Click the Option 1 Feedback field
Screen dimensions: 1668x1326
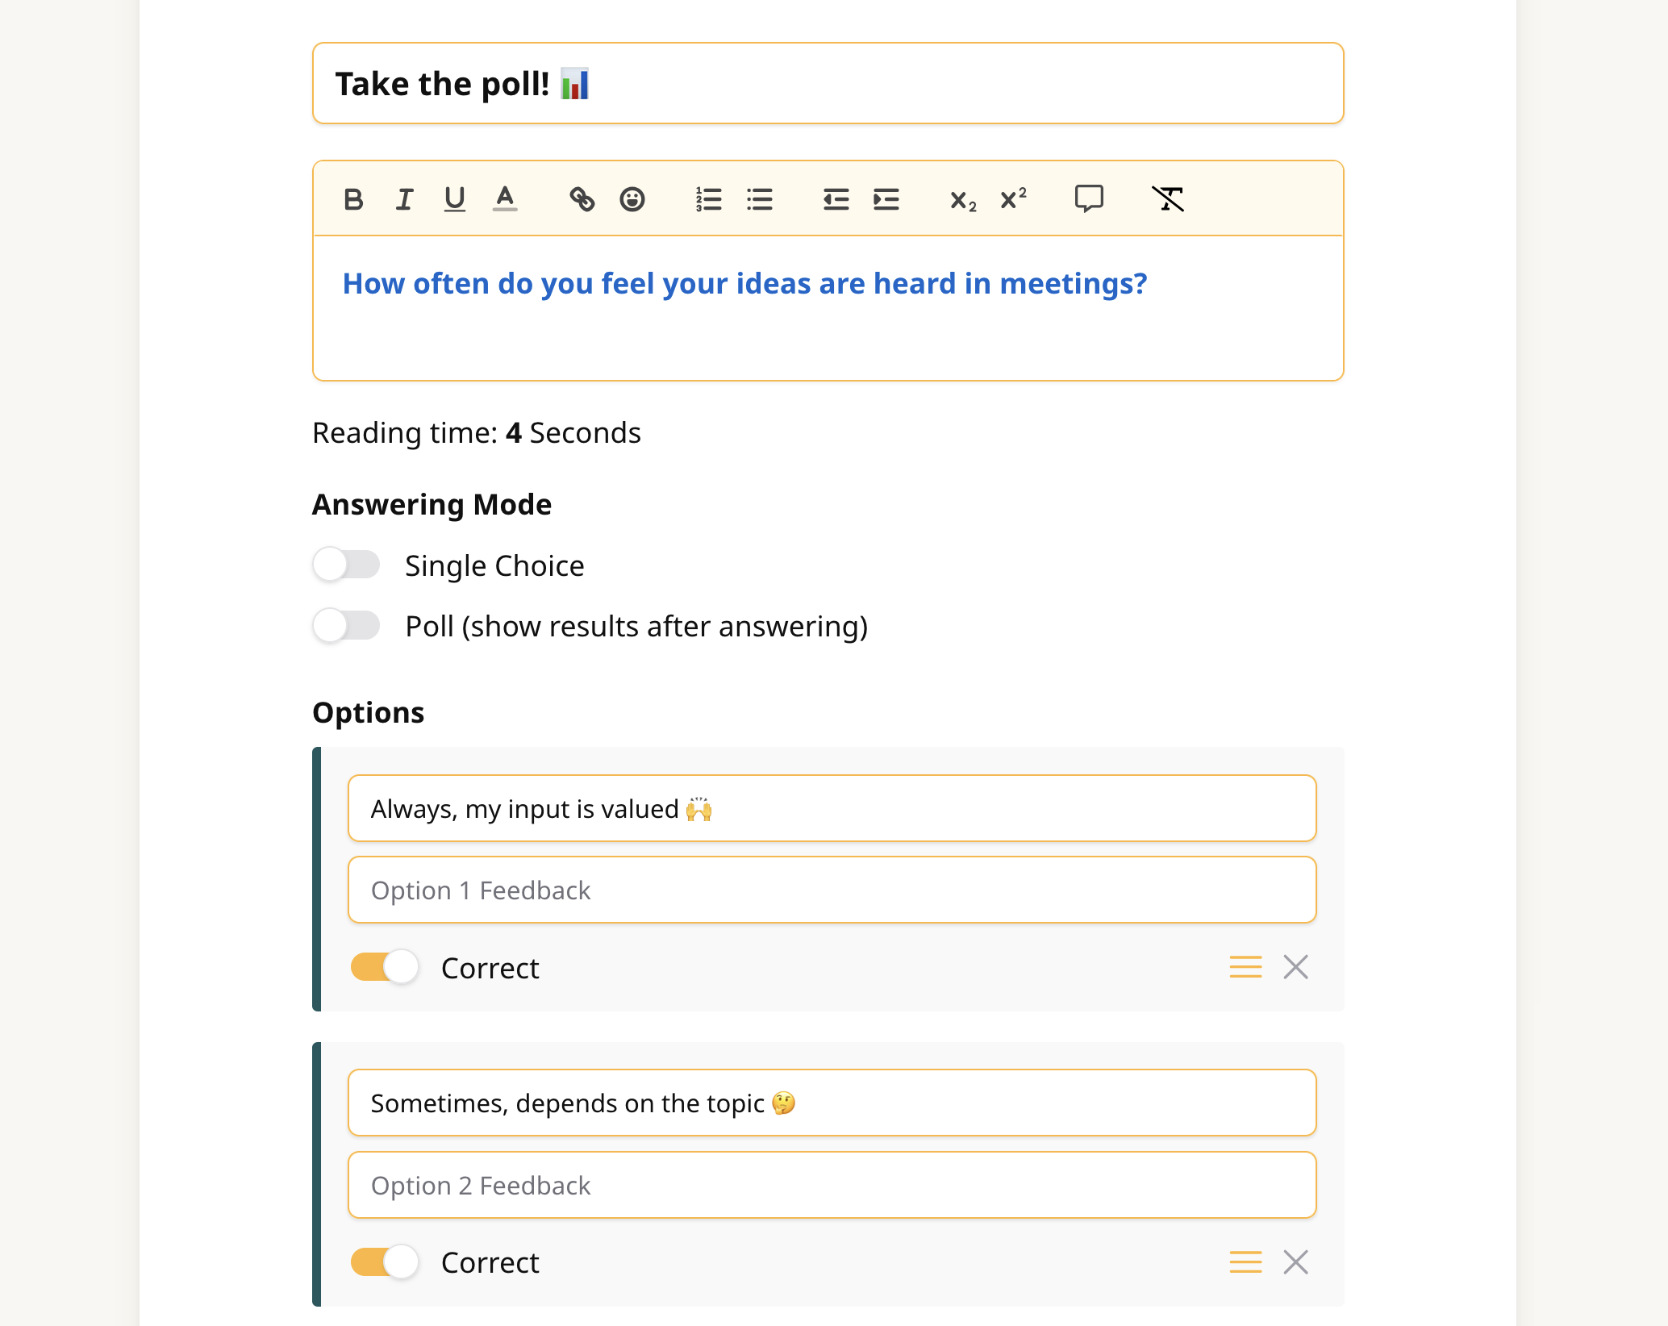coord(832,890)
